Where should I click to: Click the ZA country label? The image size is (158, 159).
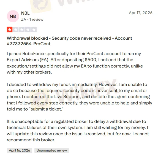[24, 19]
